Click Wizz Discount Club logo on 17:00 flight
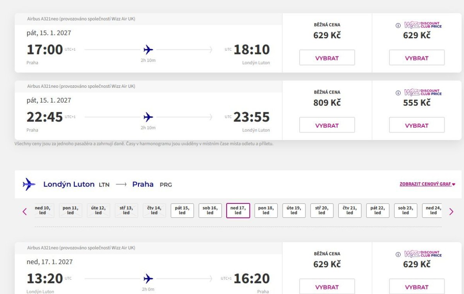 coord(423,25)
